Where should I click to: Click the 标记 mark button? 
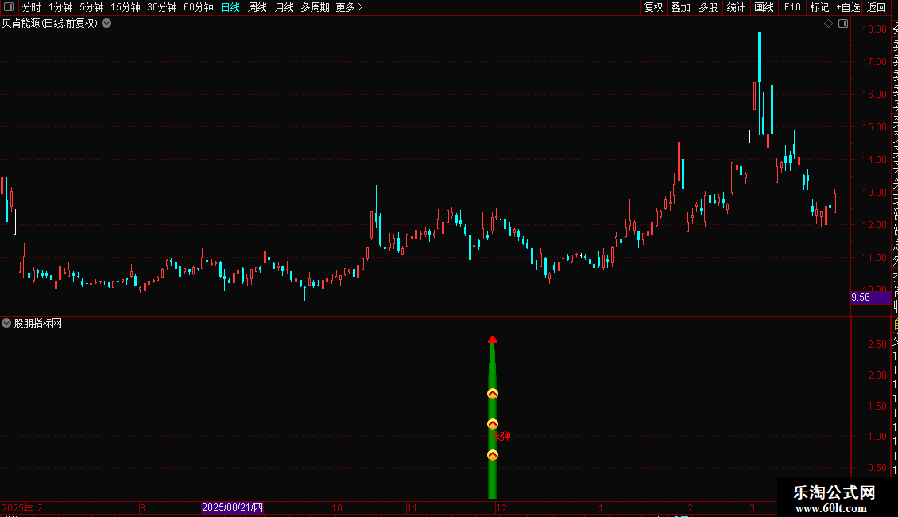pyautogui.click(x=819, y=7)
